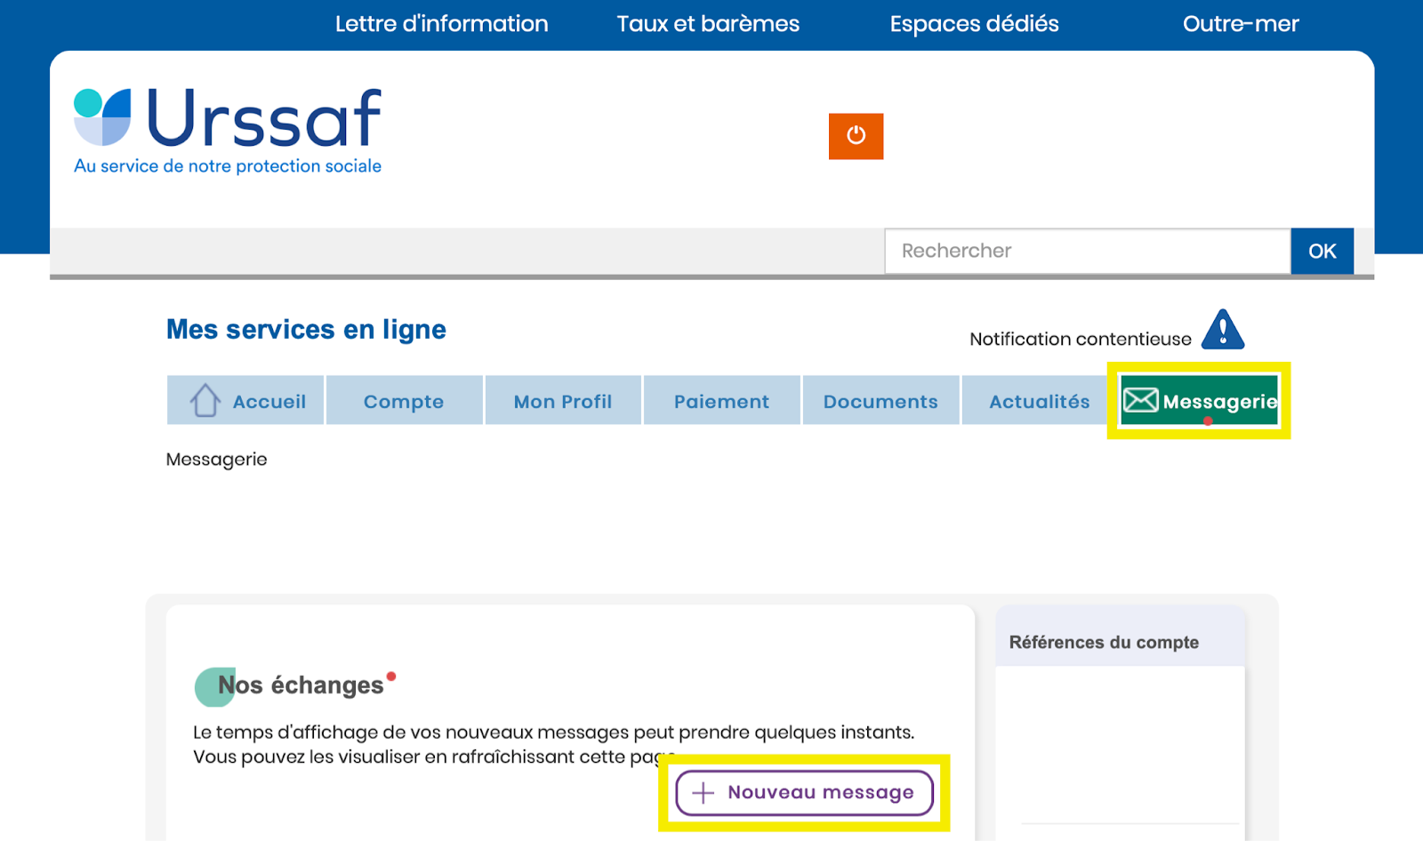The height and width of the screenshot is (841, 1423).
Task: Open Outre-mer menu
Action: 1241,24
